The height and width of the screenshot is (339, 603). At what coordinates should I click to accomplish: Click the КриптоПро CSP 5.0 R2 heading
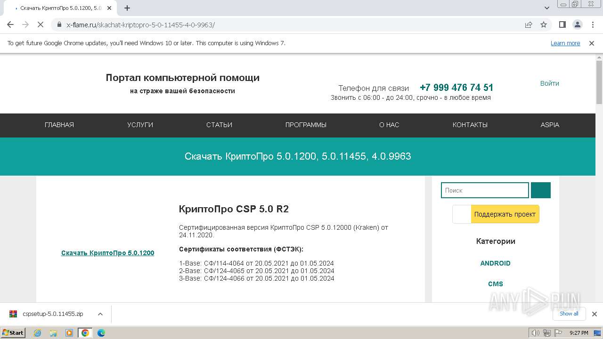click(x=234, y=209)
